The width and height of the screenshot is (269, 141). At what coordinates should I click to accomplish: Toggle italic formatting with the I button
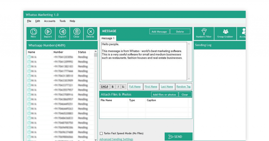click(118, 87)
